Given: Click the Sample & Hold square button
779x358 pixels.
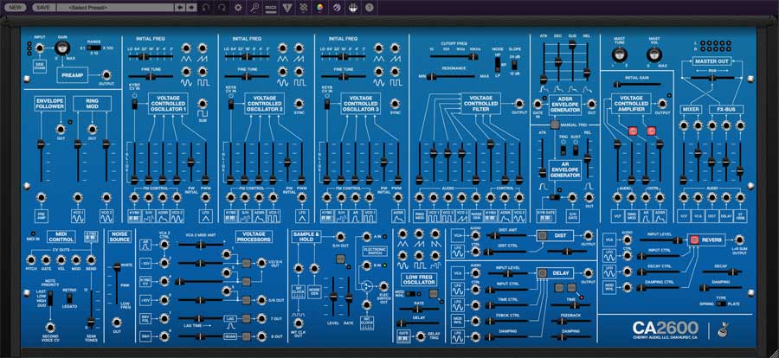Looking at the screenshot, I should coord(340,259).
